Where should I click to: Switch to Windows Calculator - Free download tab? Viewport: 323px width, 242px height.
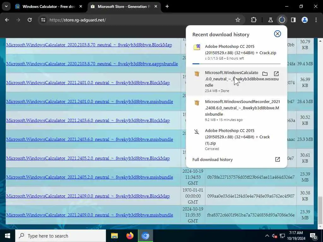pos(48,7)
